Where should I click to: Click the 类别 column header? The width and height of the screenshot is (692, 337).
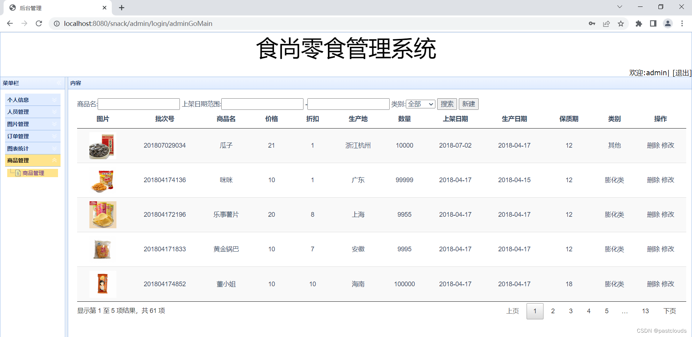point(614,119)
